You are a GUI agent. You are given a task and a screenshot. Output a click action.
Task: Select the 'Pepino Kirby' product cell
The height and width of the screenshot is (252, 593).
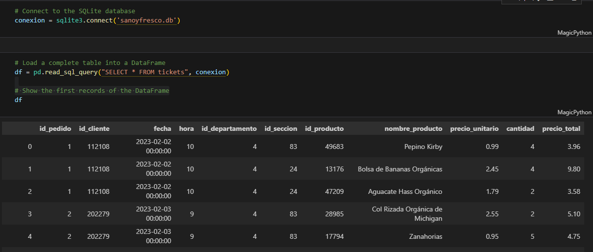pyautogui.click(x=424, y=147)
